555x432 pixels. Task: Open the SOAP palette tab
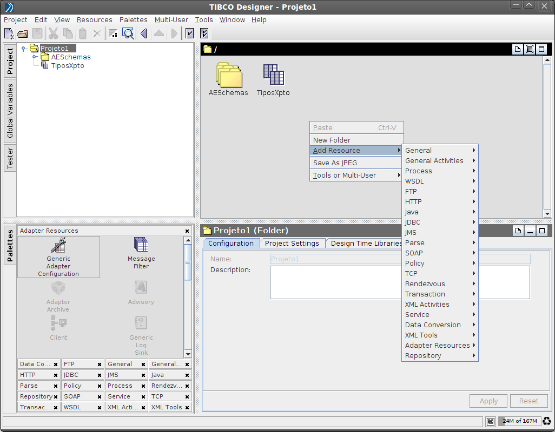pos(72,396)
